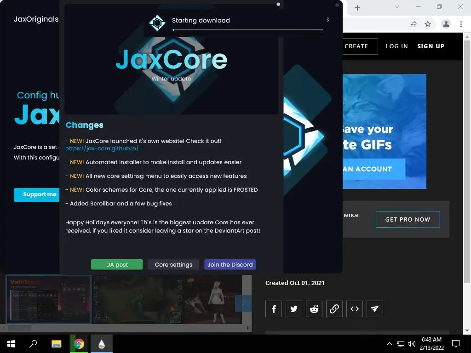Image resolution: width=471 pixels, height=353 pixels.
Task: Click the next arrow on thumbnail carousel
Action: (x=243, y=303)
